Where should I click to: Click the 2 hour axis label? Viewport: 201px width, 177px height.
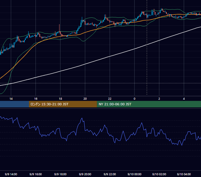coord(159,99)
